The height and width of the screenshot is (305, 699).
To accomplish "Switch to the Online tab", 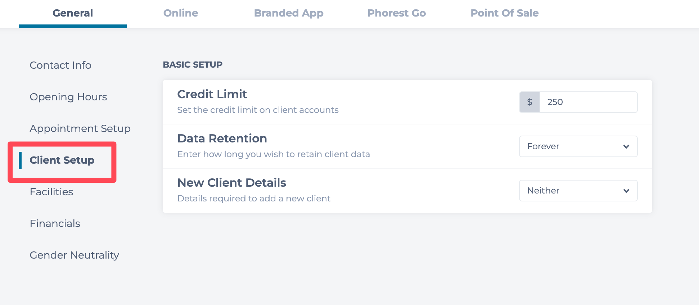I will pos(180,13).
